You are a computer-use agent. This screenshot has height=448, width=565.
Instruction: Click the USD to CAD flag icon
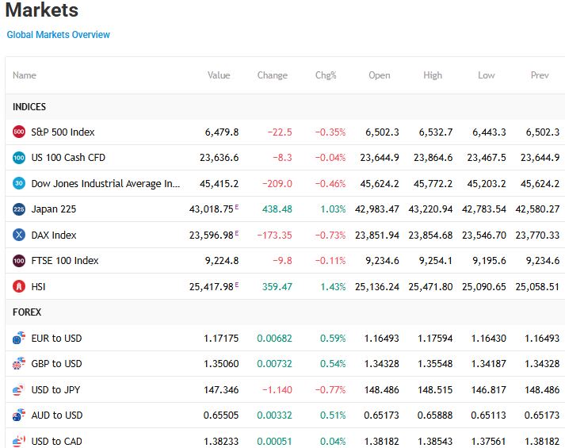point(19,441)
